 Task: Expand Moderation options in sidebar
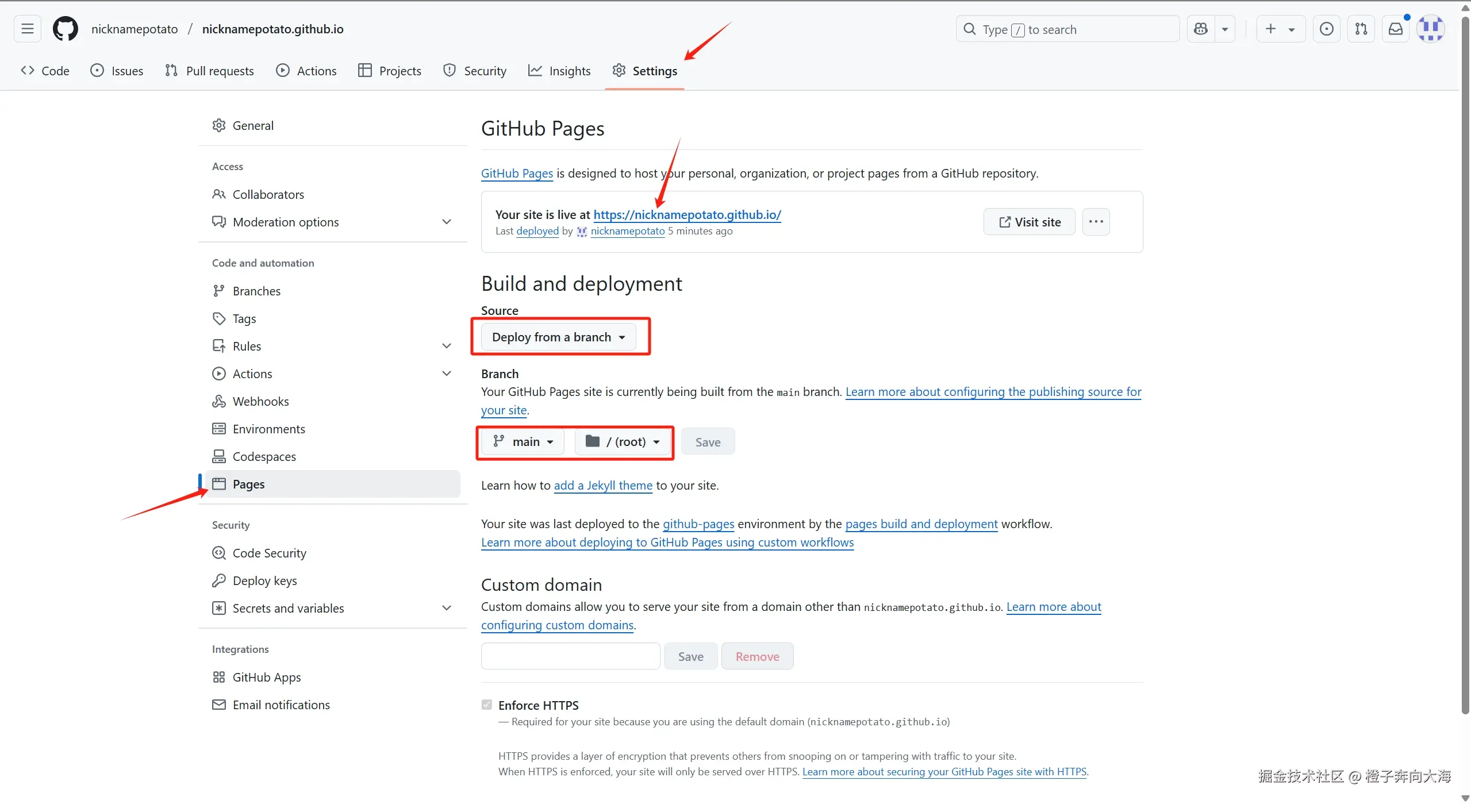point(446,222)
